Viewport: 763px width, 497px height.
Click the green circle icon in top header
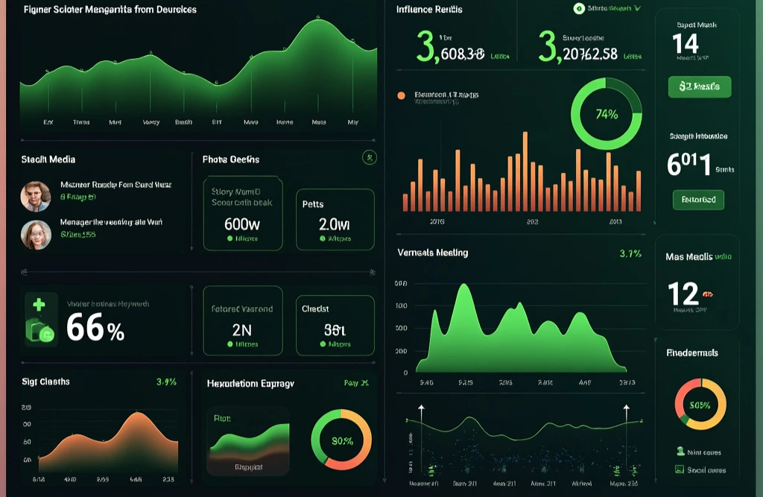click(578, 9)
